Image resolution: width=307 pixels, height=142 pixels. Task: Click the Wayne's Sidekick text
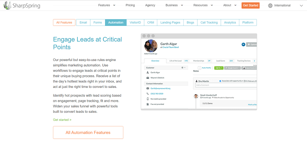pos(157,78)
